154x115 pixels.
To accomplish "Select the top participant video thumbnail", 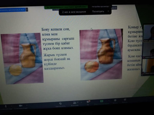I will (149, 33).
